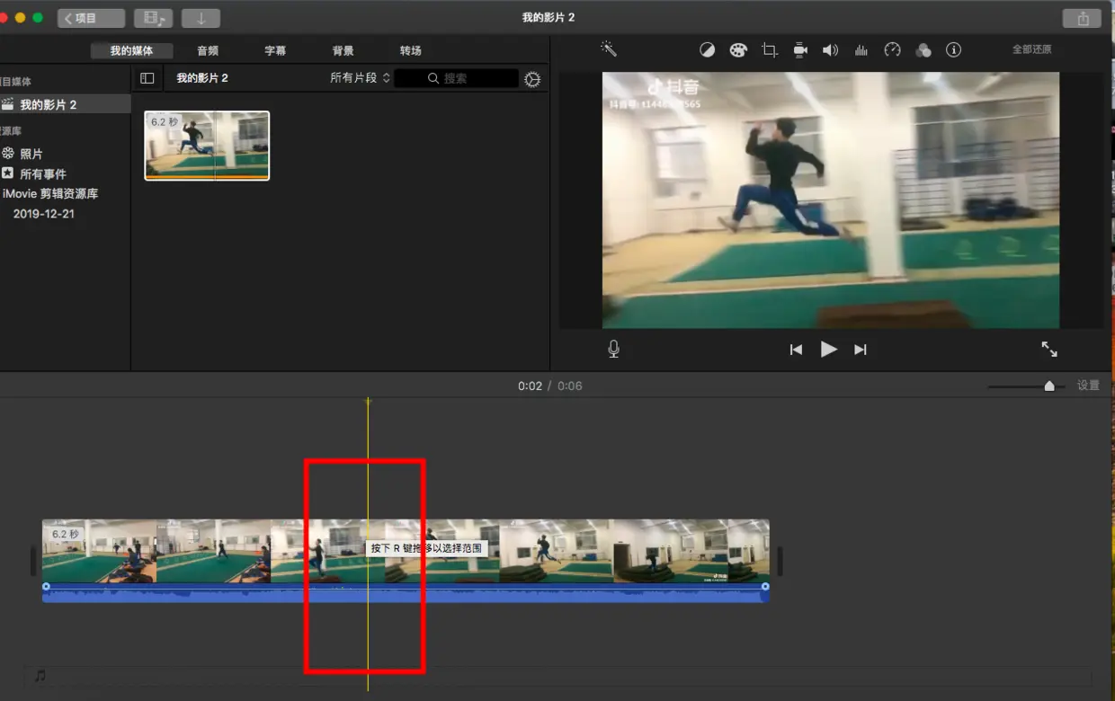Play the video in the viewer
Screen dimensions: 1115x701
click(x=828, y=350)
